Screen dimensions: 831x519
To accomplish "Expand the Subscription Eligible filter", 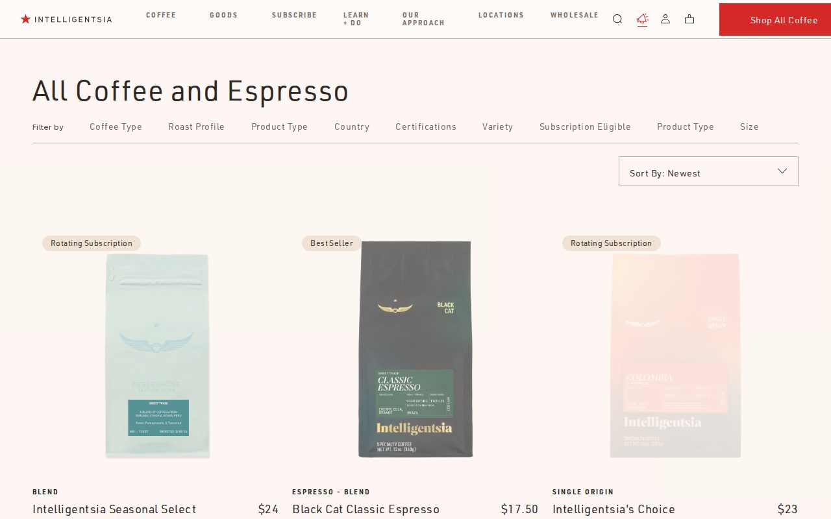I will [x=585, y=127].
